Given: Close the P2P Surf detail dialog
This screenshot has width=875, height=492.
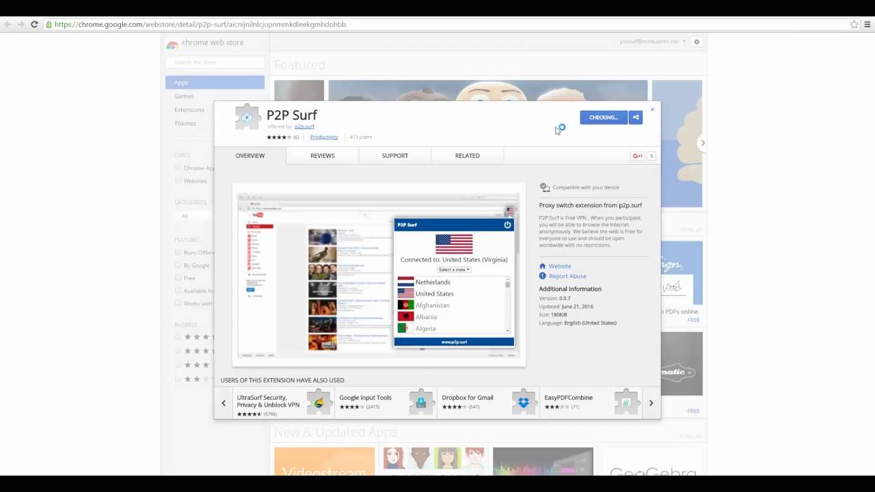Looking at the screenshot, I should 652,109.
